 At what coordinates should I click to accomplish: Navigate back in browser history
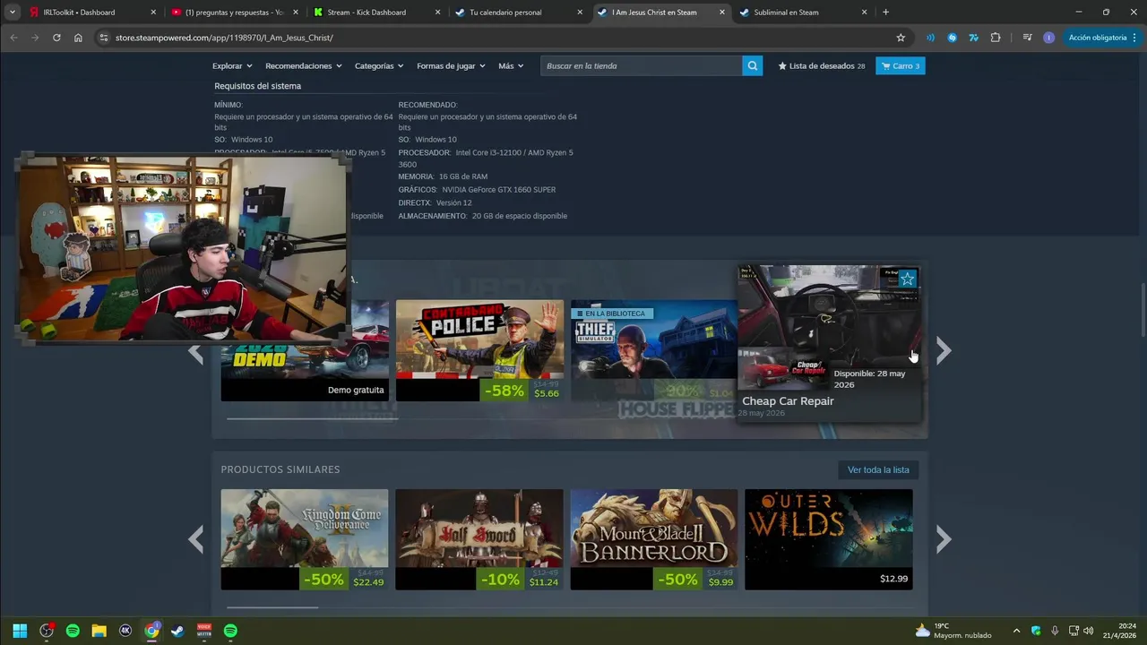point(13,38)
